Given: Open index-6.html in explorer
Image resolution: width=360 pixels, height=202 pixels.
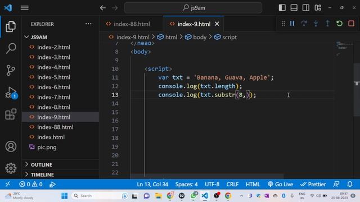Looking at the screenshot, I should [x=60, y=87].
